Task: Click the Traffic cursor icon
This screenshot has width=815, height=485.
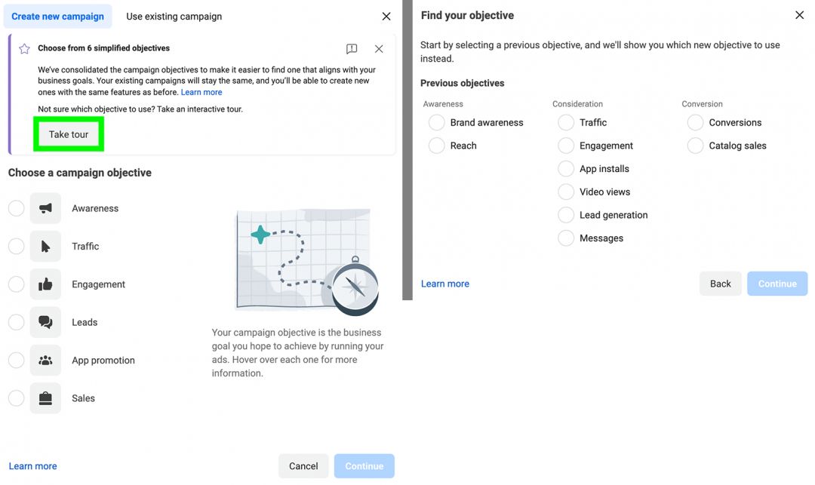Action: coord(45,246)
